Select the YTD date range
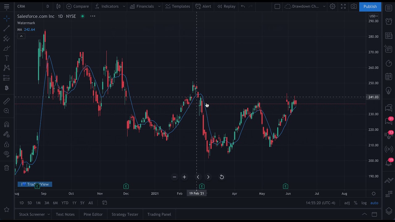This screenshot has width=395, height=222. click(65, 203)
